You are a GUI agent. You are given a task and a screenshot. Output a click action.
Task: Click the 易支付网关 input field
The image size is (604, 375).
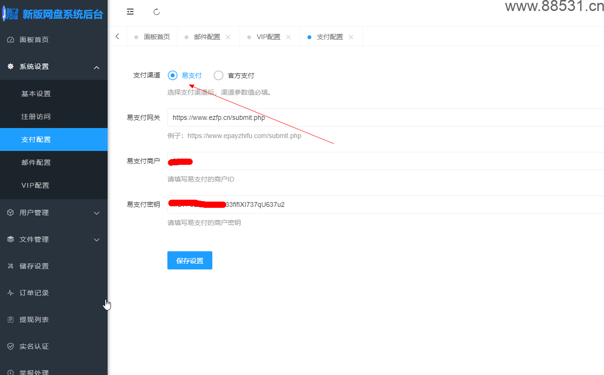pyautogui.click(x=385, y=118)
